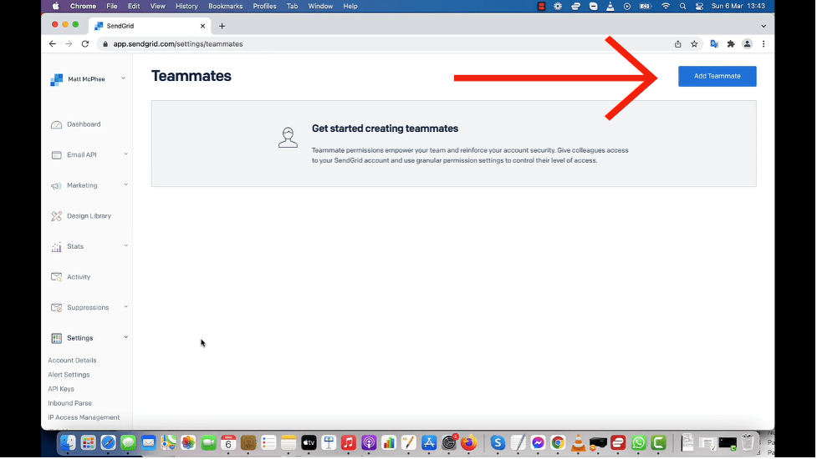Click the browser forward arrow

point(69,44)
